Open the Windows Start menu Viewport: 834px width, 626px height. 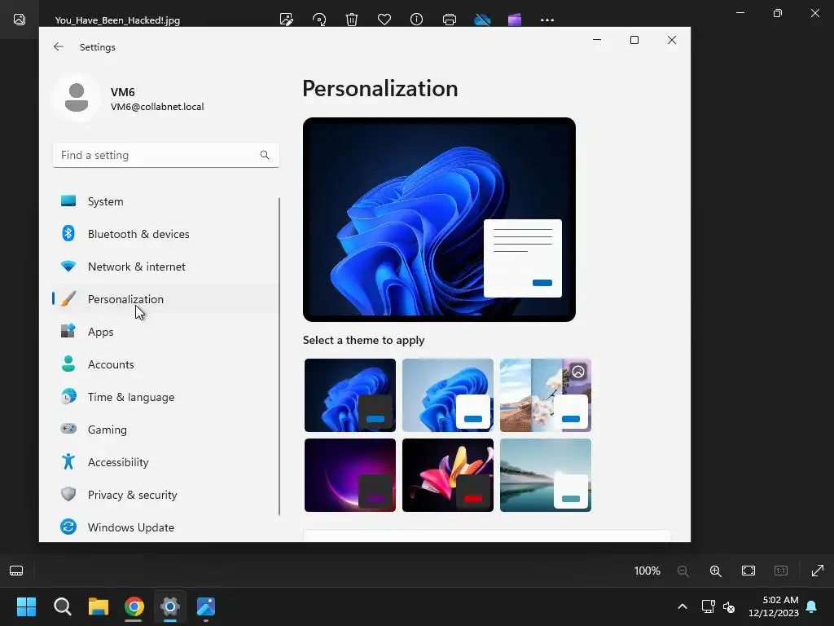pos(26,606)
